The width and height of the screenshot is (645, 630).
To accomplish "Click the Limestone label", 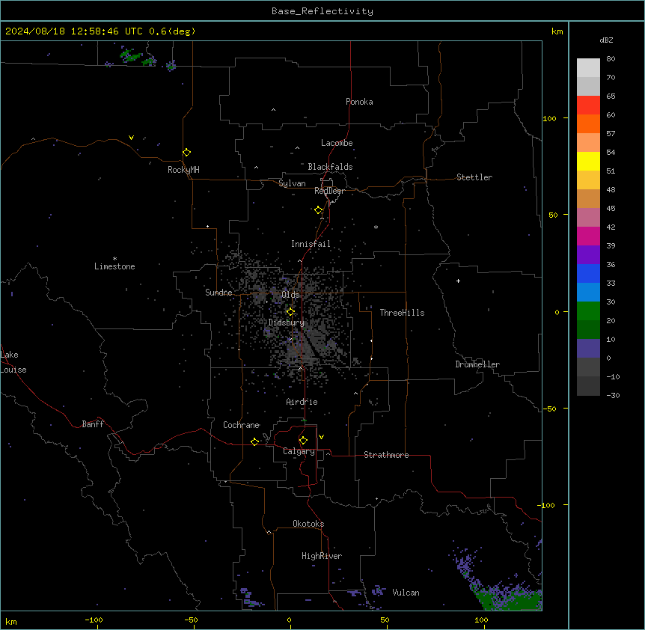I will click(x=114, y=266).
